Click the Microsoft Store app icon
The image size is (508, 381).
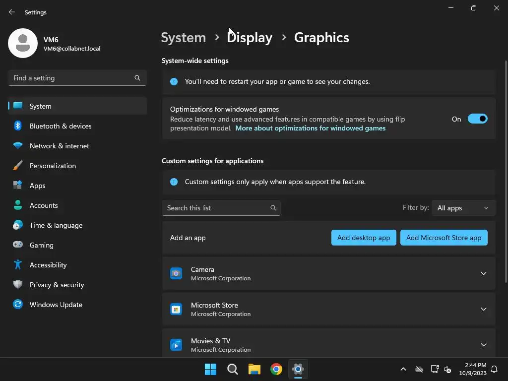(x=176, y=309)
